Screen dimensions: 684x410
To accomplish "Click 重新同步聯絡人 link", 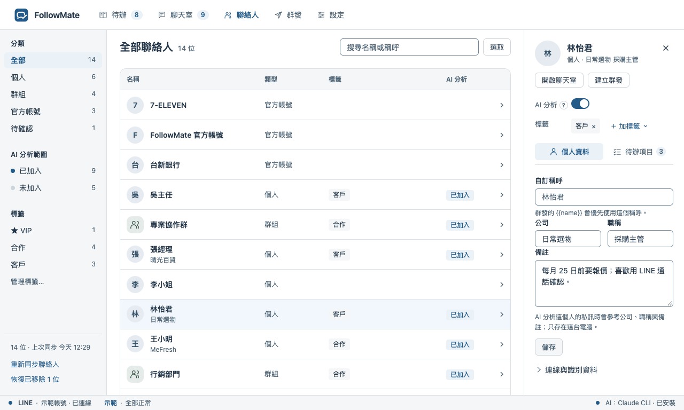I will click(x=35, y=364).
